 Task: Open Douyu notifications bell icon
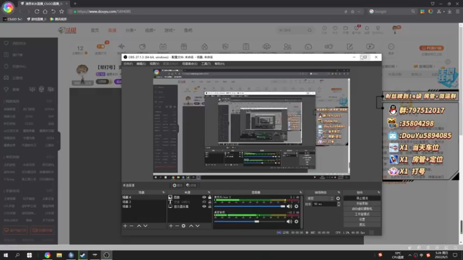tap(367, 28)
